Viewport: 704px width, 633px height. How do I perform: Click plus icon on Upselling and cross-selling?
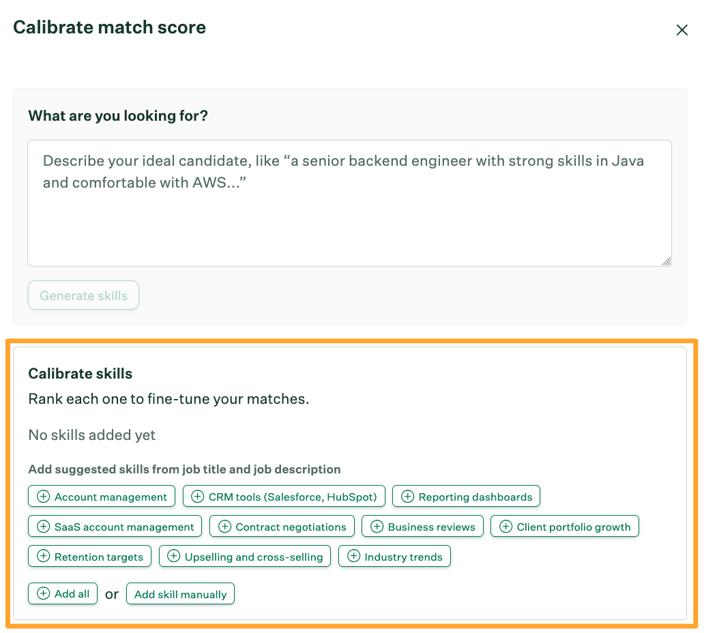click(x=173, y=557)
